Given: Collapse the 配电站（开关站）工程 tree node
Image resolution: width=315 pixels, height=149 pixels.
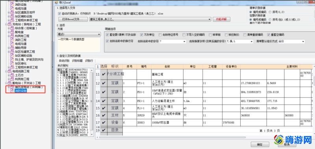Looking at the screenshot, I should [x=6, y=83].
